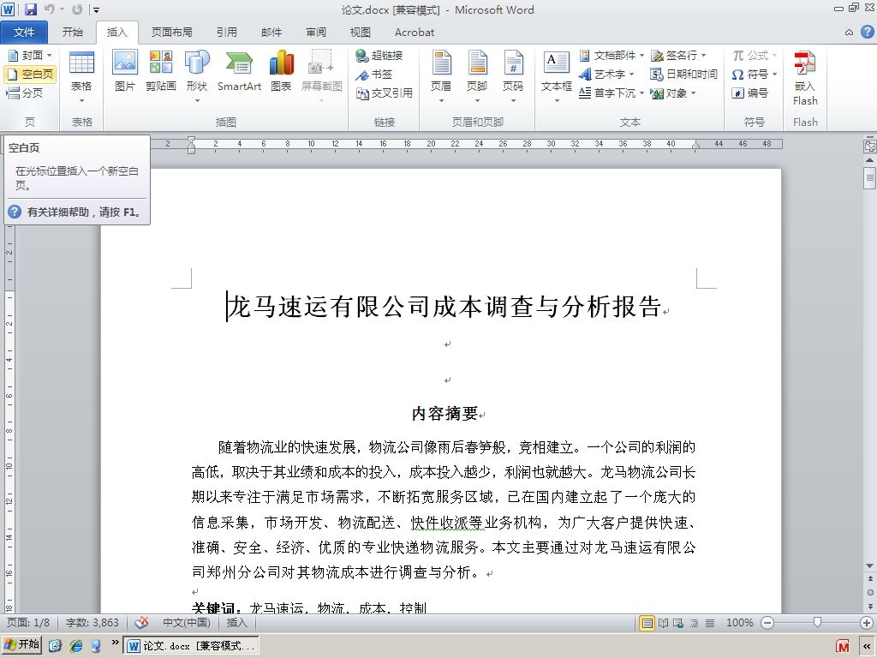Switch to the 开始 home tab
The height and width of the screenshot is (658, 877).
pyautogui.click(x=72, y=33)
